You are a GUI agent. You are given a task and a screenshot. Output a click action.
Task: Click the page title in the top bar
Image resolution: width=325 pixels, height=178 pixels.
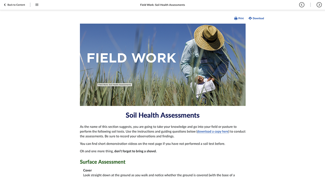click(x=162, y=5)
